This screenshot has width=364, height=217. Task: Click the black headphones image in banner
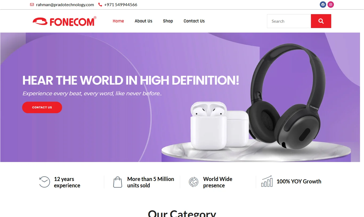pyautogui.click(x=286, y=96)
